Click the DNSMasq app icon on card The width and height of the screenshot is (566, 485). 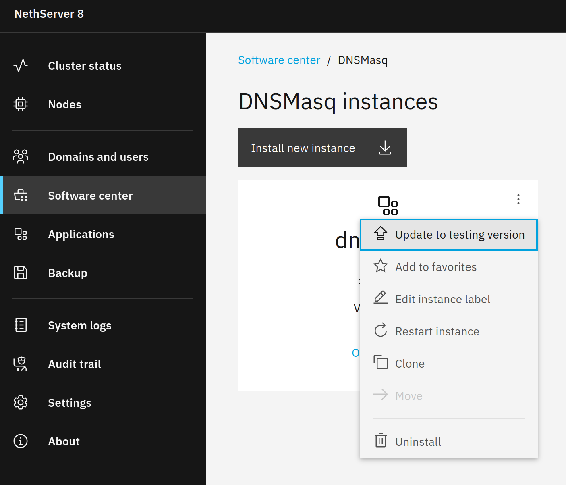pos(388,206)
